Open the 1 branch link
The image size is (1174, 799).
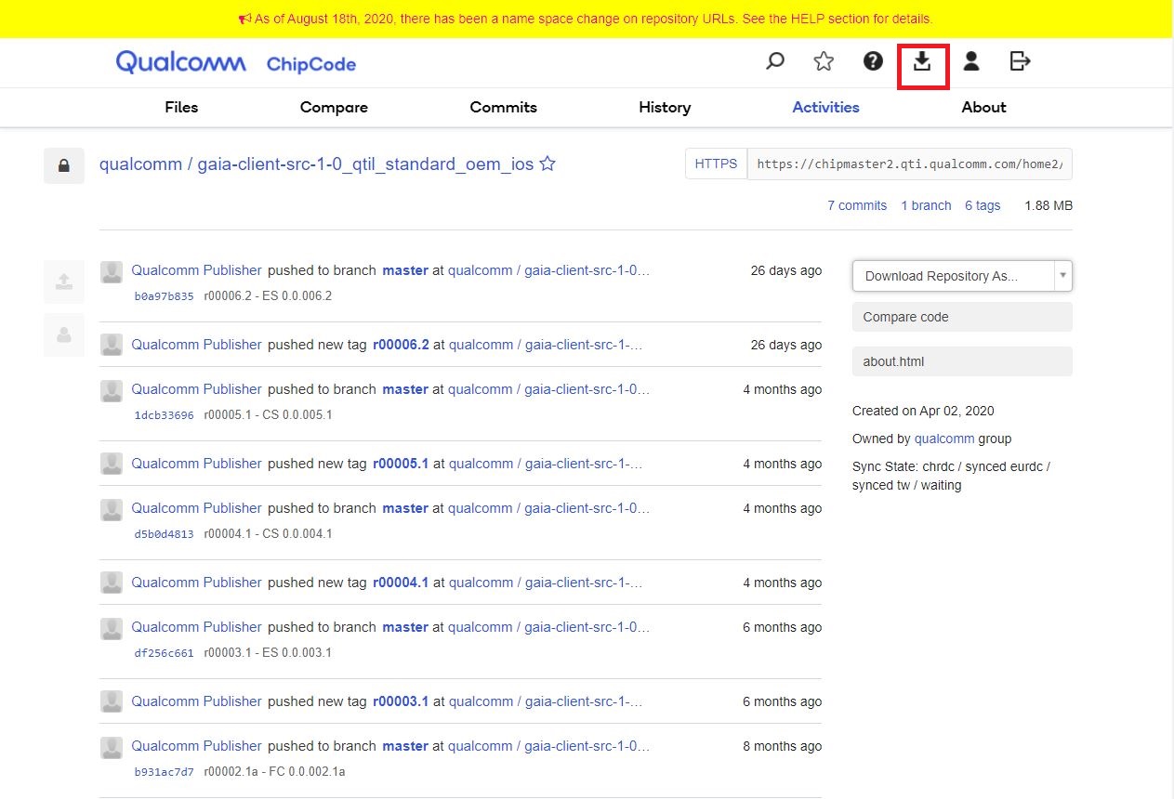[x=926, y=205]
